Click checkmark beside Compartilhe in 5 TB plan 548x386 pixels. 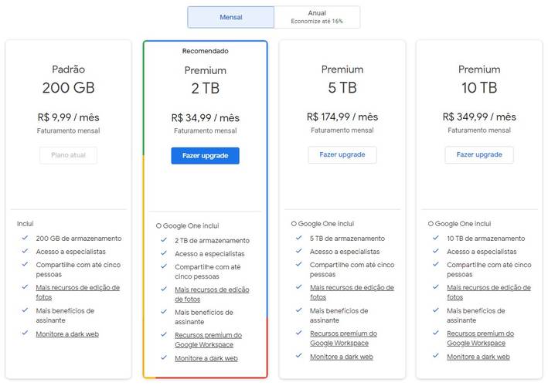click(x=299, y=264)
